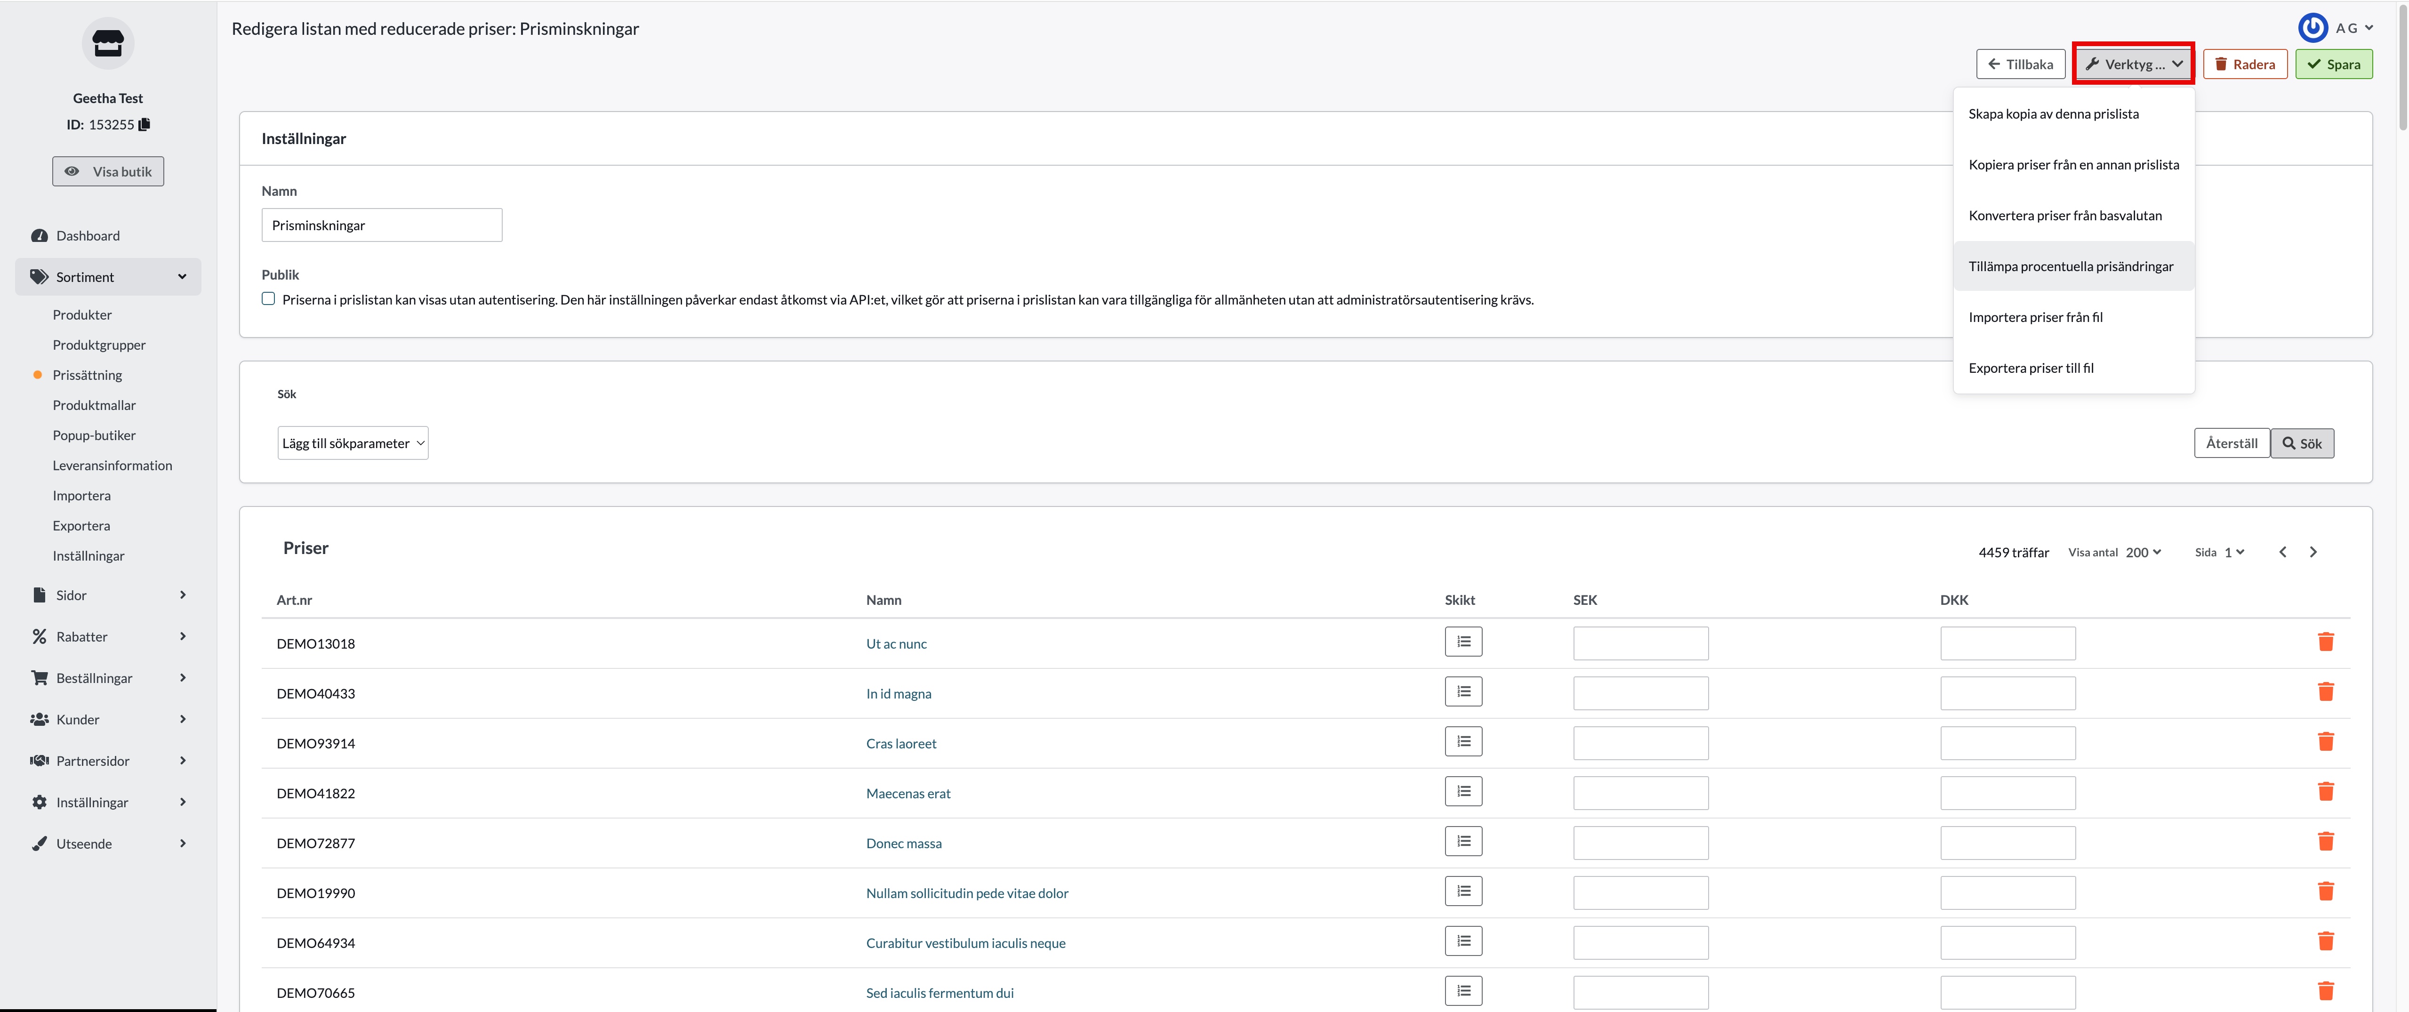Click Visa butik to preview the store

click(x=107, y=171)
